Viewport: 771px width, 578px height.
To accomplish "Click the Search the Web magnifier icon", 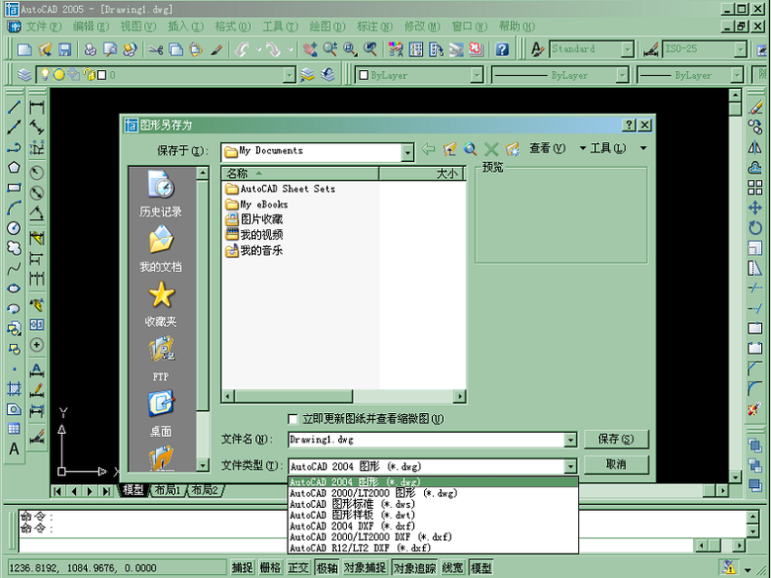I will 471,149.
